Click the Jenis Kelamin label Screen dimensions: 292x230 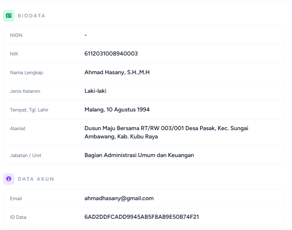click(x=25, y=91)
